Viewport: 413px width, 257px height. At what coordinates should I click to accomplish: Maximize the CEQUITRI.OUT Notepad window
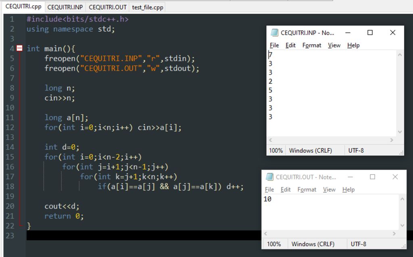tap(372, 177)
